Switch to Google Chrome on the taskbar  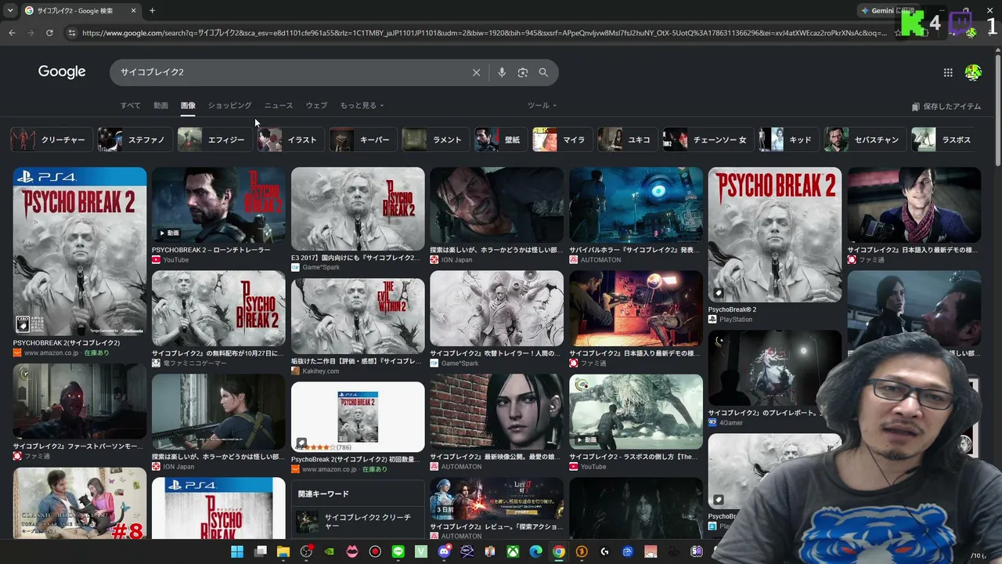pyautogui.click(x=558, y=551)
